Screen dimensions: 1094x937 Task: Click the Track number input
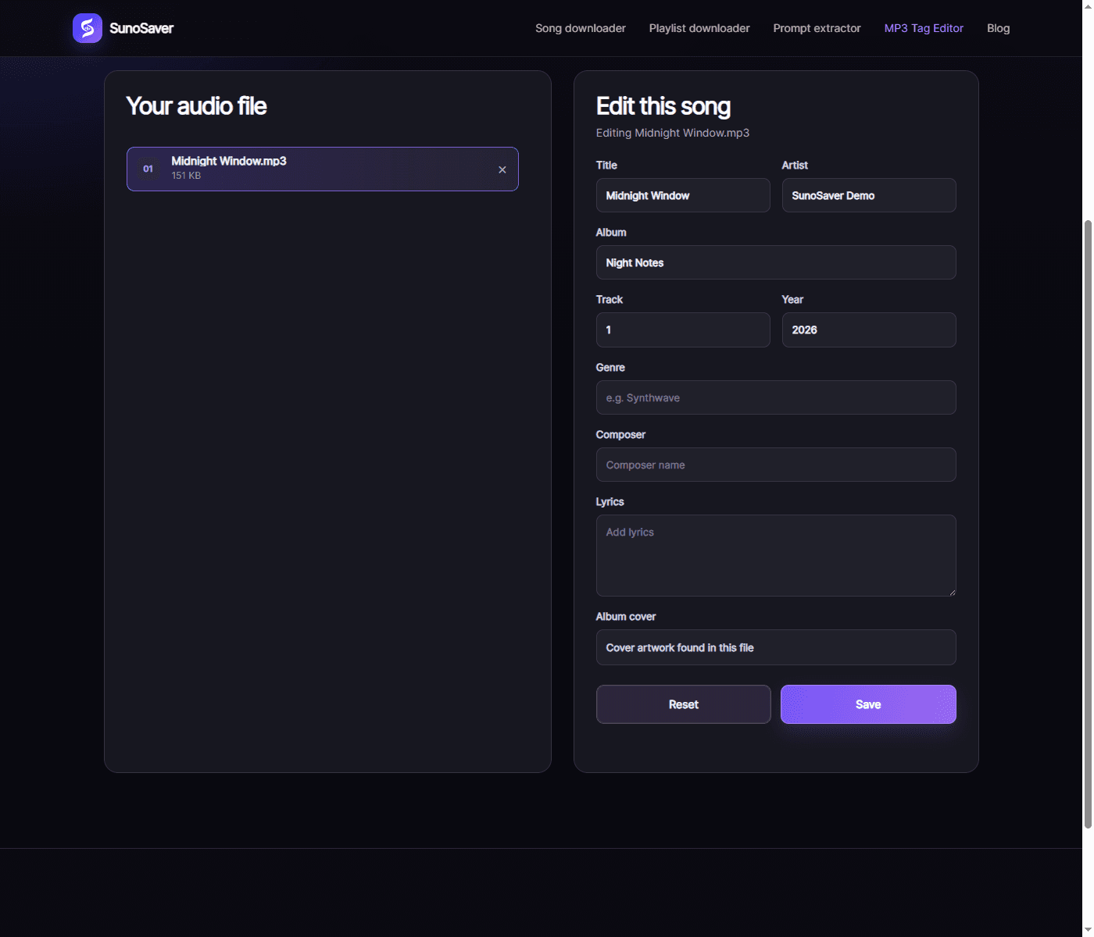pyautogui.click(x=683, y=330)
